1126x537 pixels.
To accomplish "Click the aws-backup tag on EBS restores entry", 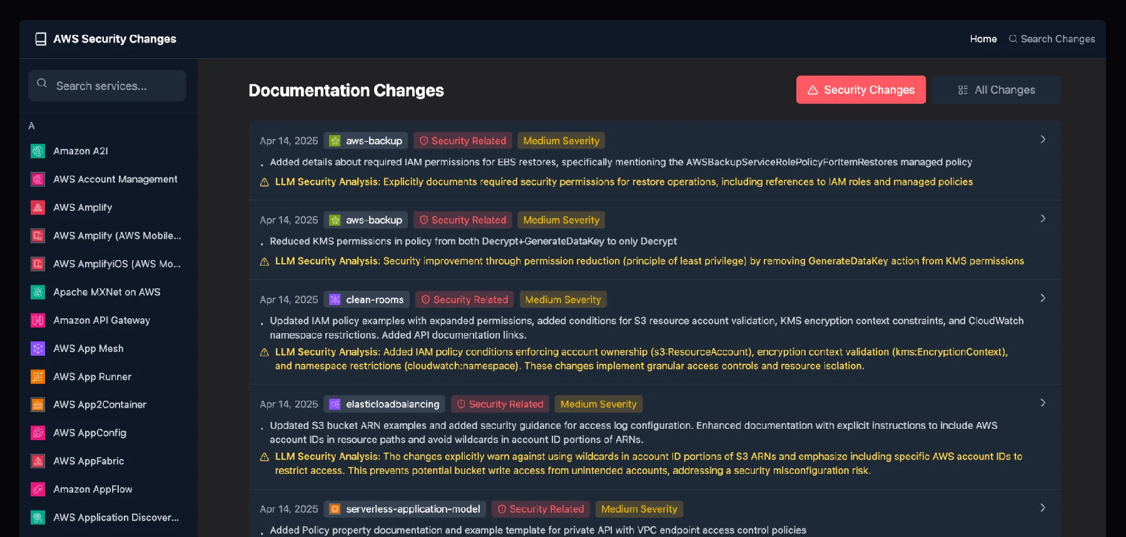I will tap(365, 141).
